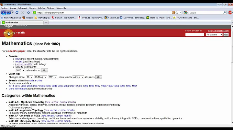Click the stop loading X icon

pos(23,13)
